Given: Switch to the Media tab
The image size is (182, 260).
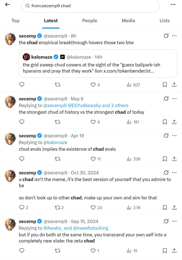Looking at the screenshot, I should tap(128, 21).
